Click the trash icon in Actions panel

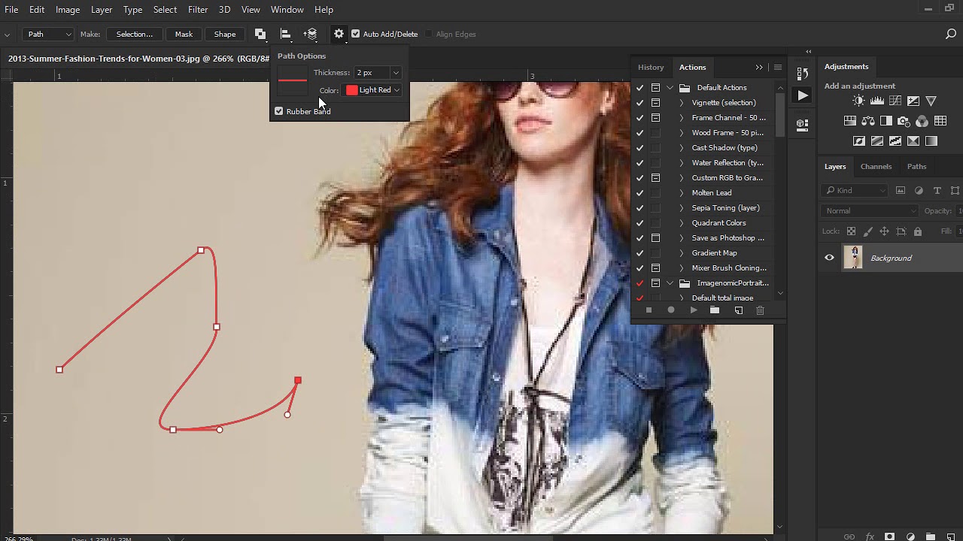(760, 310)
